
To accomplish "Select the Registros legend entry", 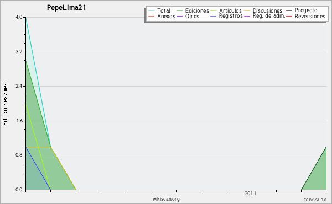I will click(231, 16).
